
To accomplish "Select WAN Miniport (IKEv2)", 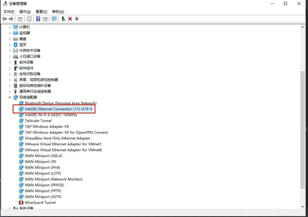I will [43, 156].
